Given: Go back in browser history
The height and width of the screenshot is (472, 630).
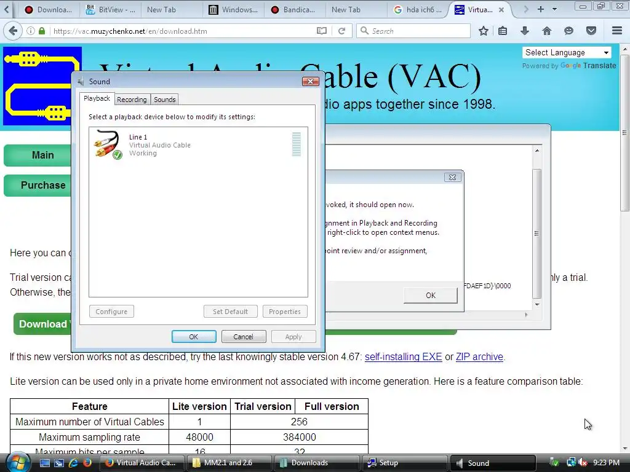Looking at the screenshot, I should pyautogui.click(x=13, y=31).
